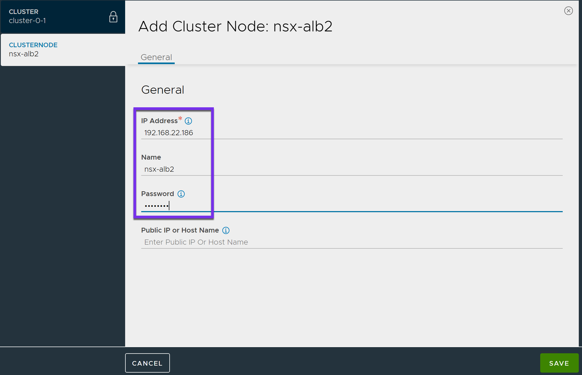Viewport: 582px width, 375px height.
Task: Click the Public IP info icon
Action: [226, 230]
